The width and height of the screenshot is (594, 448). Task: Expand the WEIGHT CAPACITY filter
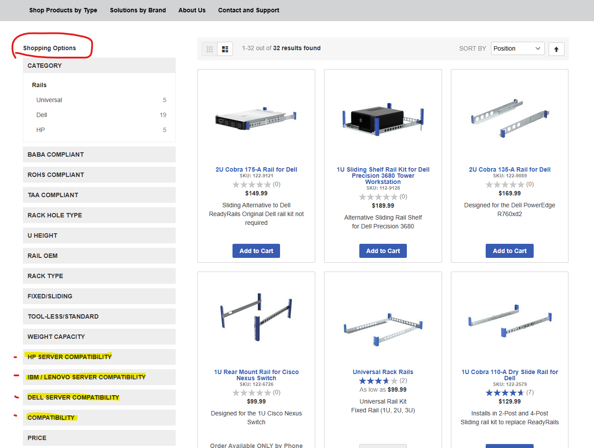click(99, 337)
